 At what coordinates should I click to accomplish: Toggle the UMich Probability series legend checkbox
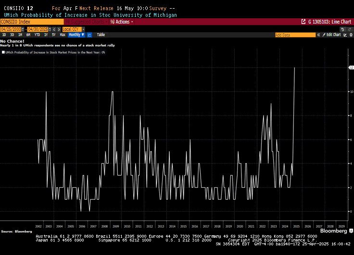pyautogui.click(x=3, y=52)
